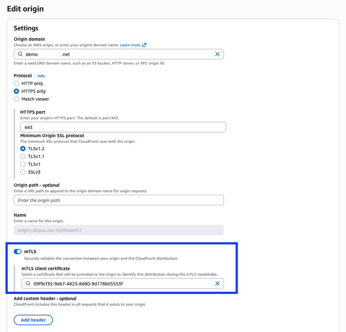Select TLSv1.2 as minimum SSL protocol

pos(23,148)
